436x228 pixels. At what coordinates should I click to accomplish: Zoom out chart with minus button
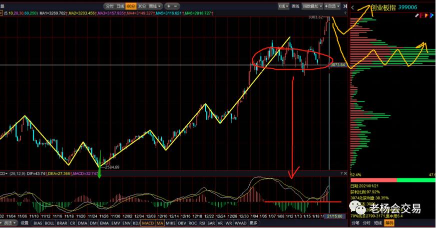175,6
